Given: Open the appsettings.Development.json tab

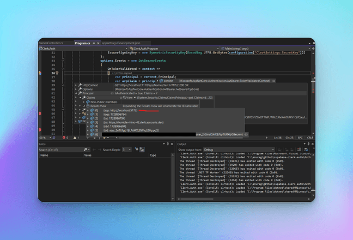Looking at the screenshot, I should pyautogui.click(x=121, y=43).
